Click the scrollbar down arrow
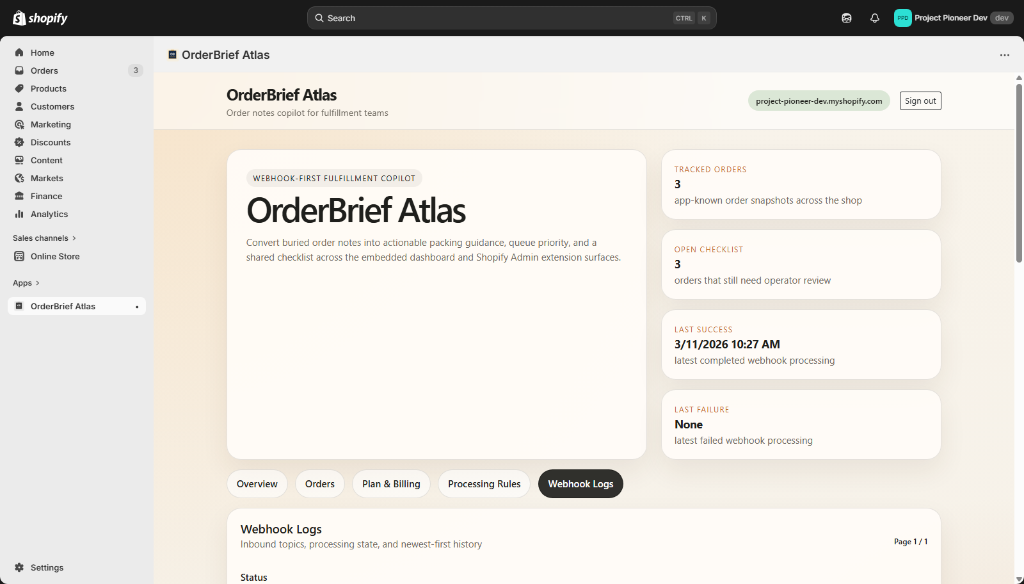Image resolution: width=1024 pixels, height=584 pixels. click(1019, 580)
